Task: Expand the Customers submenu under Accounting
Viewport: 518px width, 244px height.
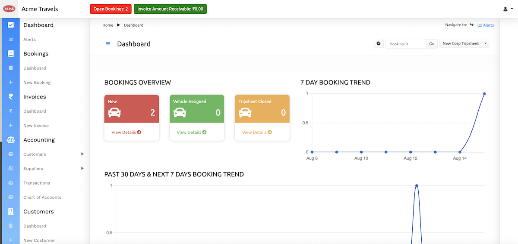Action: click(x=82, y=154)
